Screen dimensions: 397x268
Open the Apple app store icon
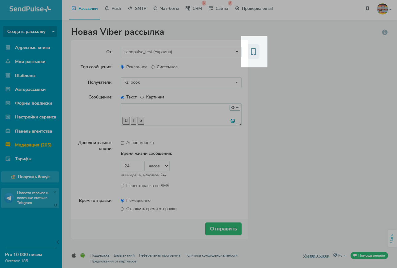pyautogui.click(x=74, y=255)
